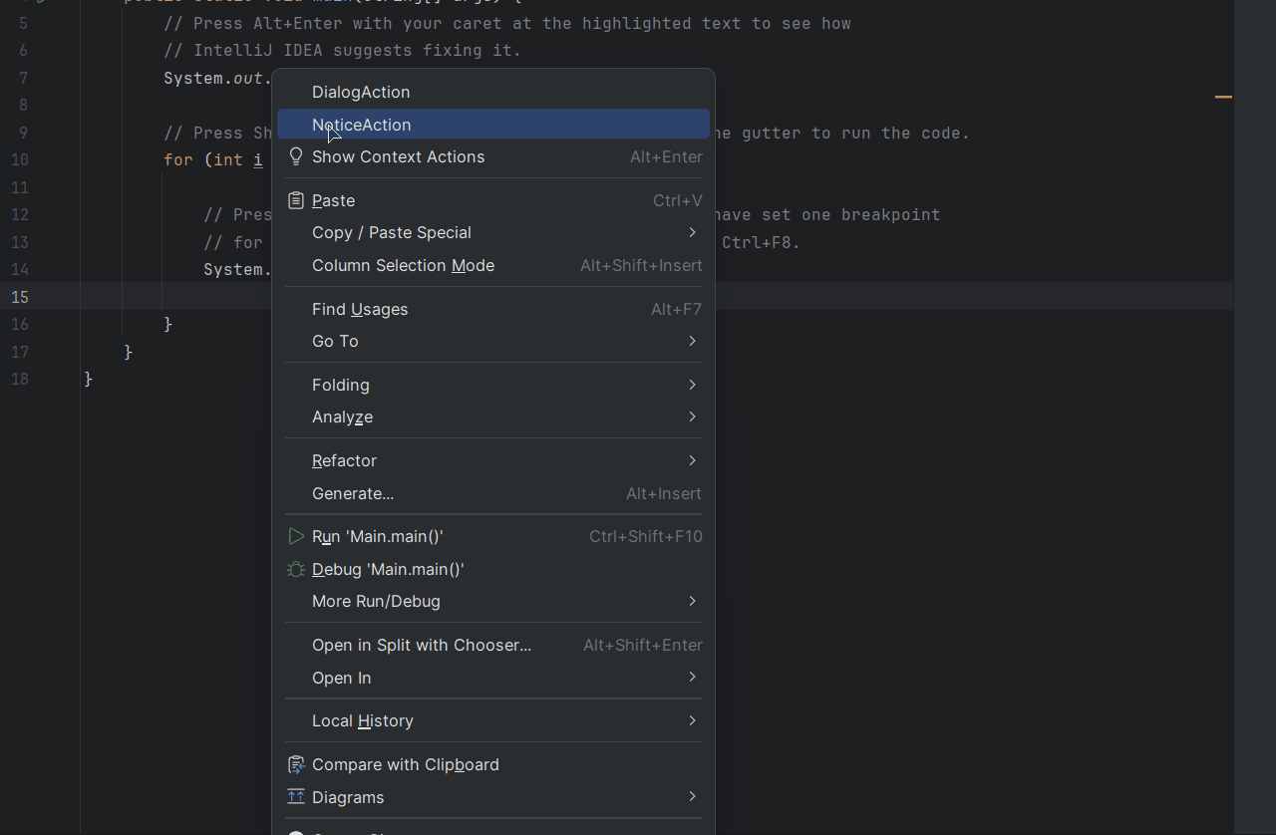The image size is (1276, 835).
Task: Click the Compare with Clipboard icon
Action: click(x=296, y=764)
